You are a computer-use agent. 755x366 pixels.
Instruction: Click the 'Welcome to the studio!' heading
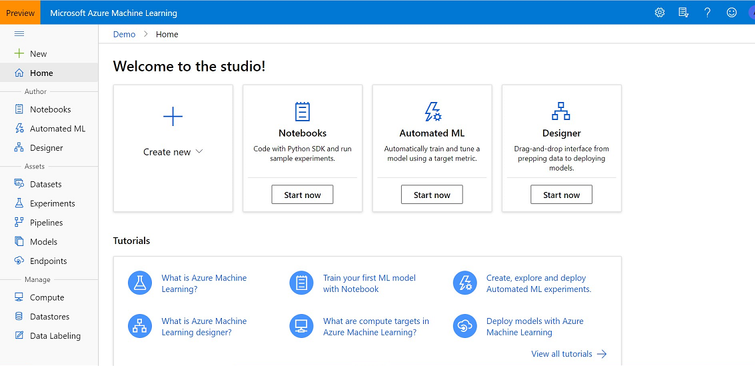point(189,66)
